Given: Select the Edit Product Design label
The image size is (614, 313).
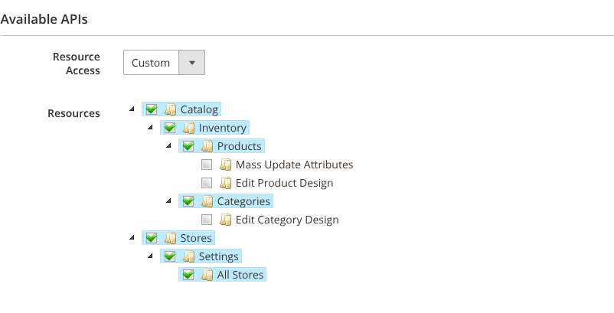Looking at the screenshot, I should click(x=285, y=183).
